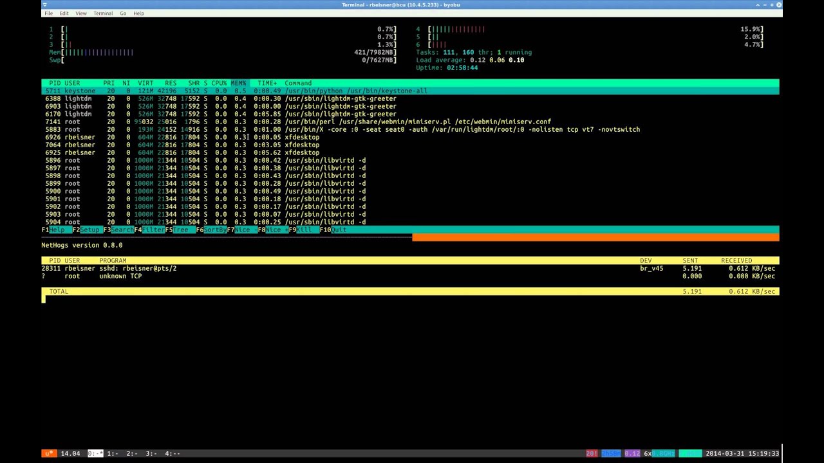
Task: Select libvirtd process 5899
Action: pyautogui.click(x=410, y=183)
